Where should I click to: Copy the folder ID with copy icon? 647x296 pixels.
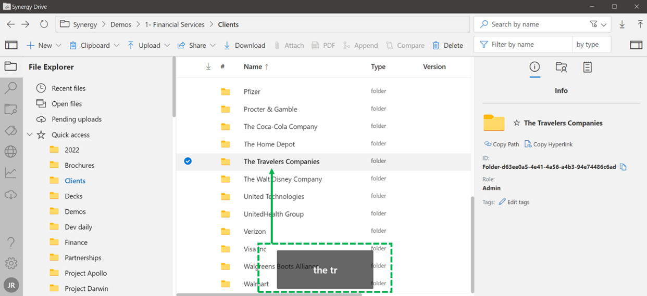623,167
